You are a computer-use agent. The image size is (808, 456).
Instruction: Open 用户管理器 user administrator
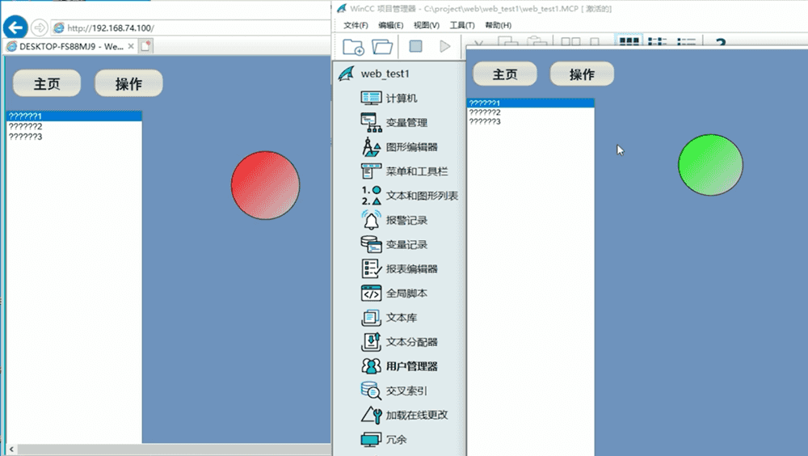[371, 366]
